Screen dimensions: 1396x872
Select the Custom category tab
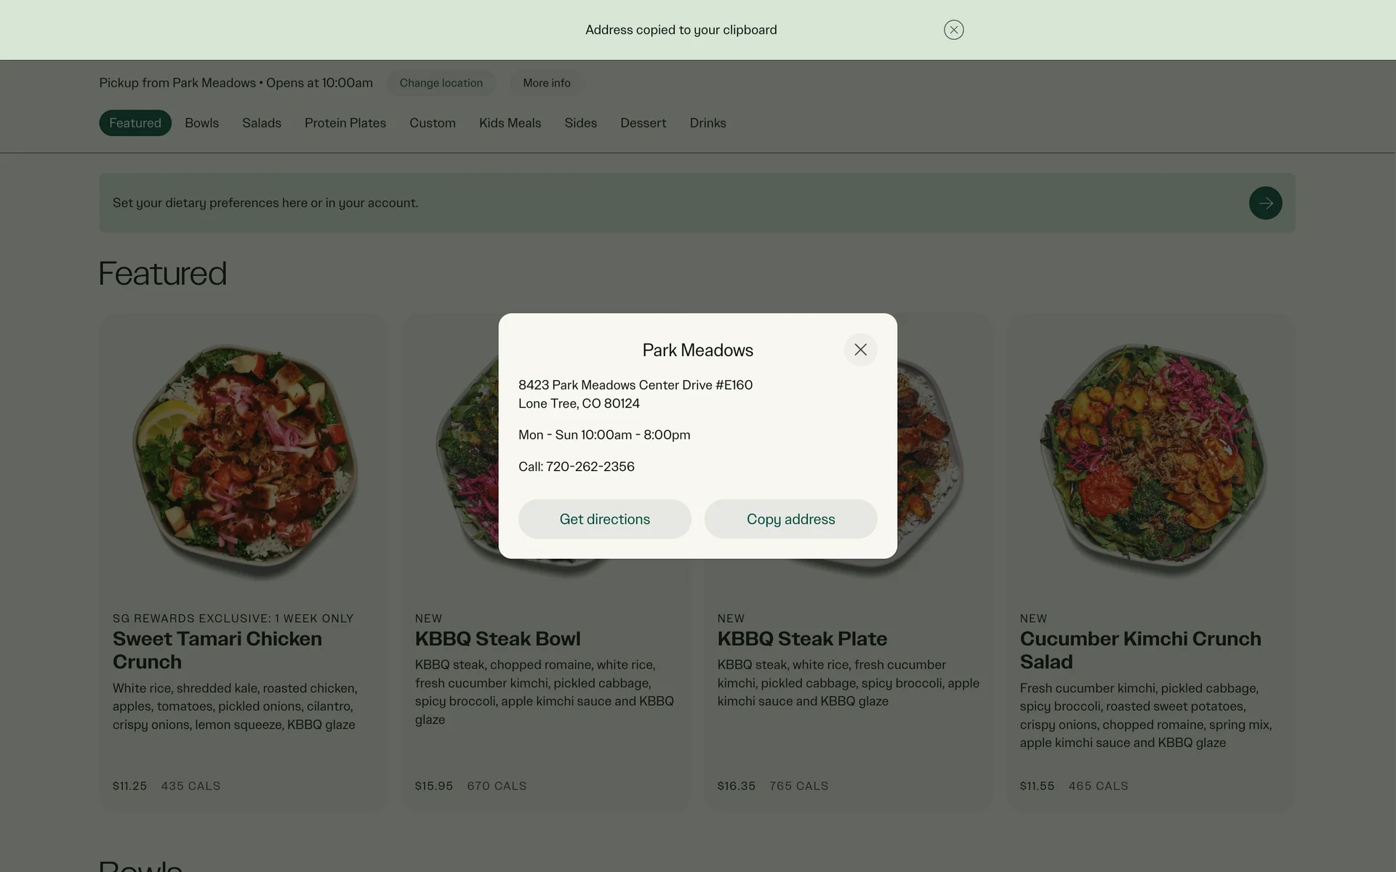(x=433, y=123)
